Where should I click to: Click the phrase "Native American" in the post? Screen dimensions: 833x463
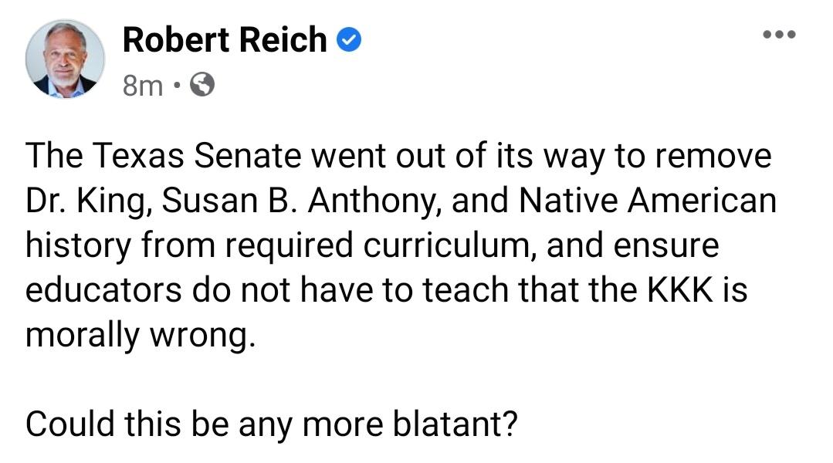(x=647, y=201)
